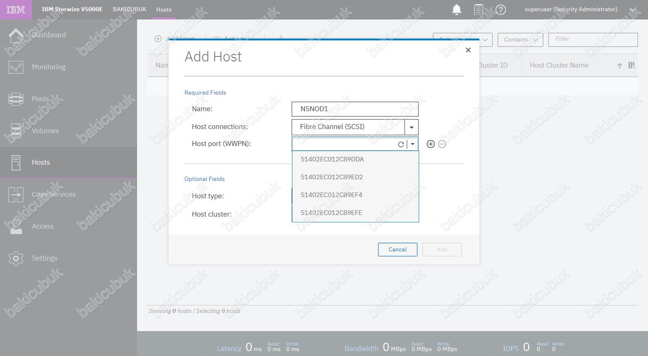Close the Add Host dialog
The image size is (648, 356).
point(468,50)
